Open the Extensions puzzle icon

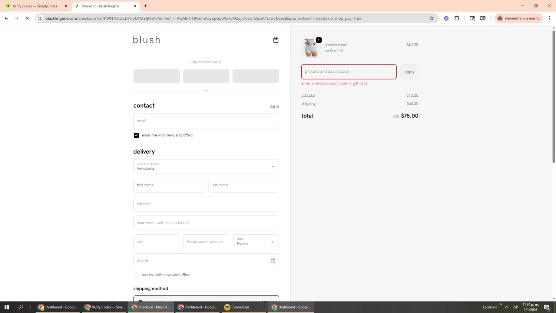coord(457,18)
